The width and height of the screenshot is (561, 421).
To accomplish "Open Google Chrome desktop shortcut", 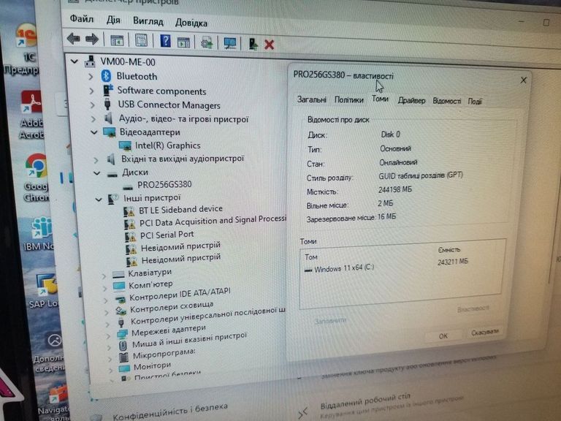I will click(x=36, y=178).
